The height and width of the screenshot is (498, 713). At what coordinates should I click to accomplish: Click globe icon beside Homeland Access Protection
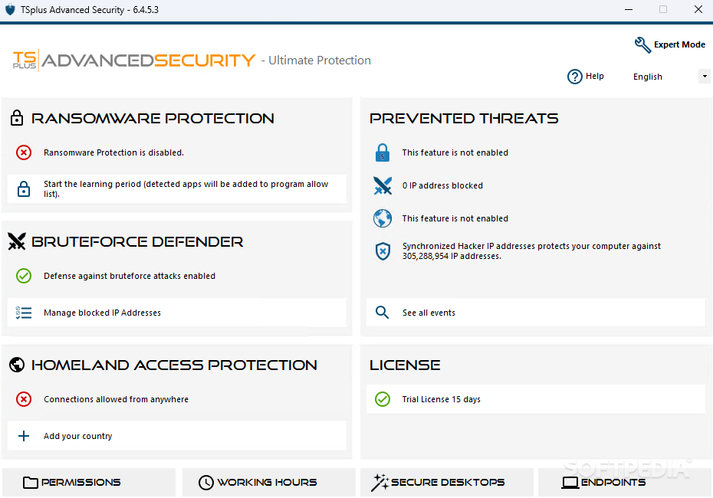pos(17,365)
